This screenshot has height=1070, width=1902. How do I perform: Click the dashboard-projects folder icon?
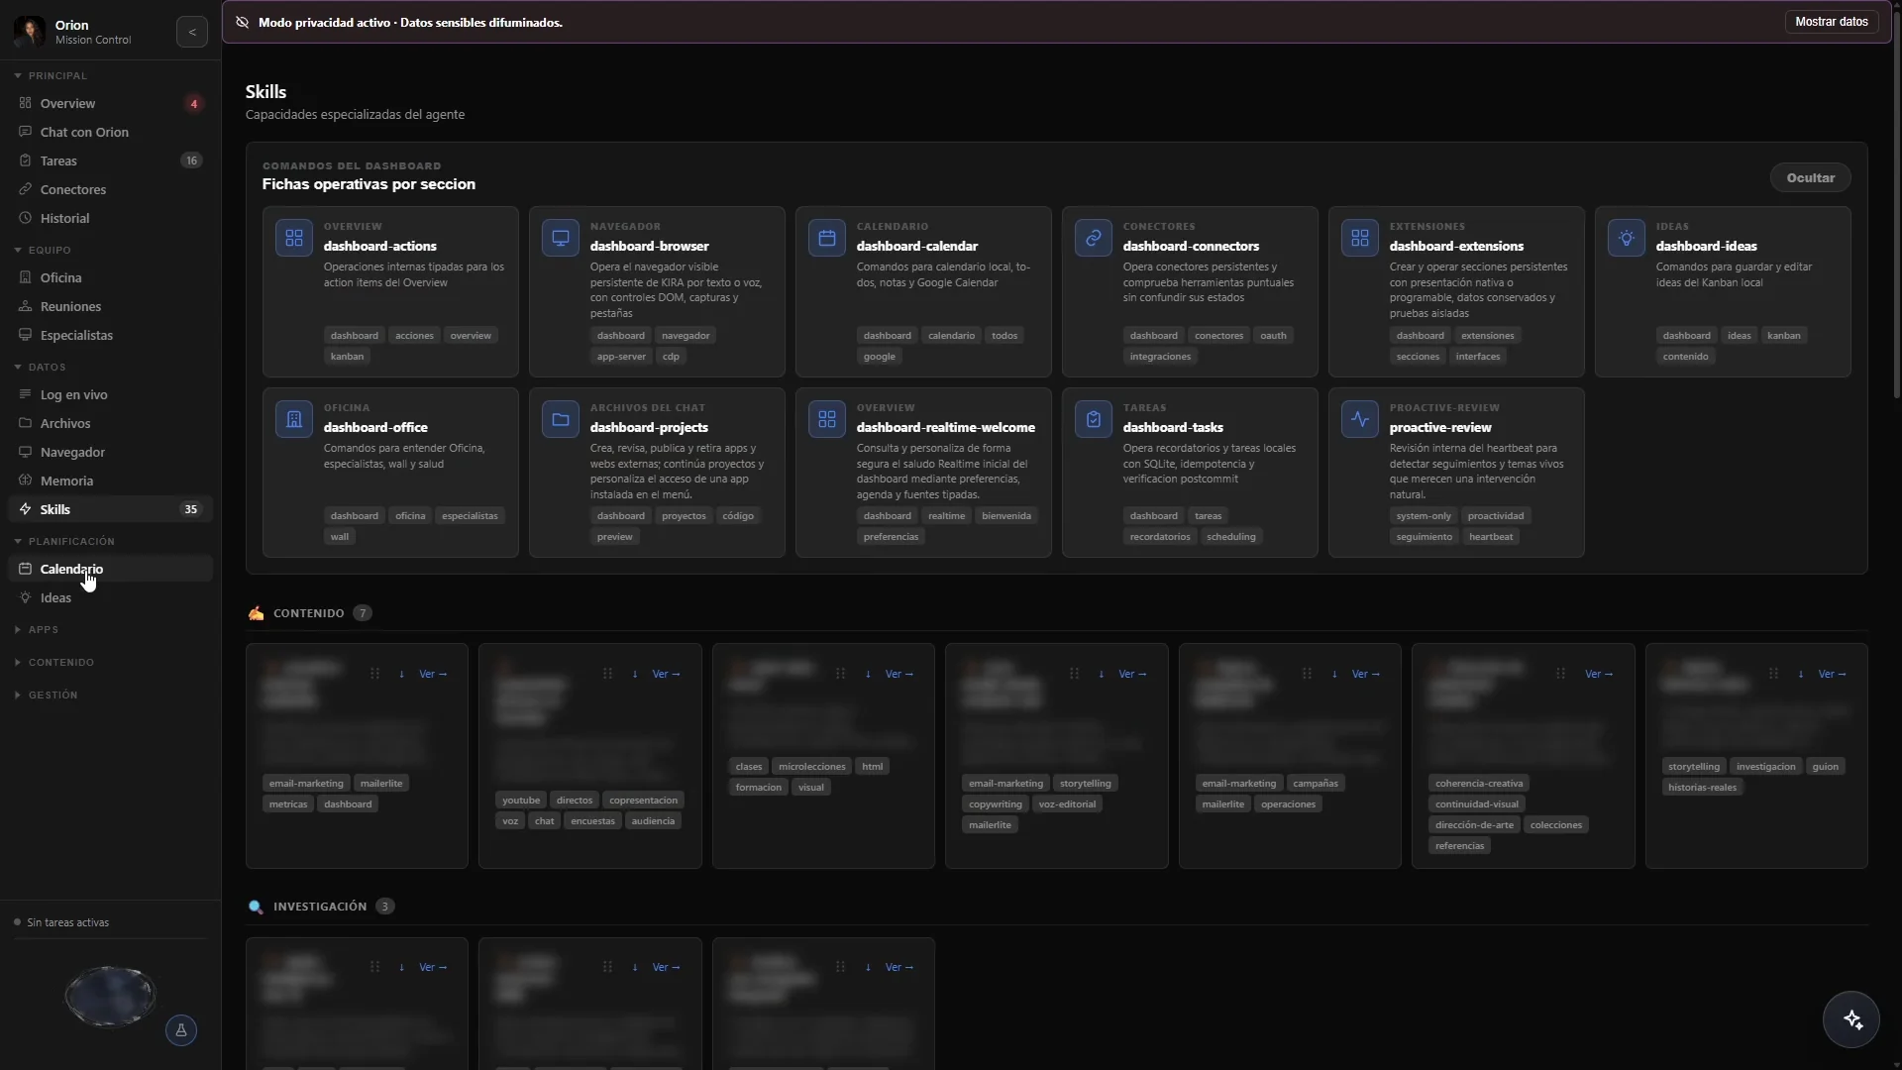pos(561,419)
